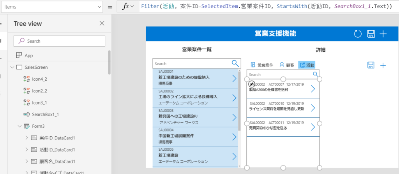Select Icon2_2 in Tree view
This screenshot has width=399, height=174.
[39, 91]
